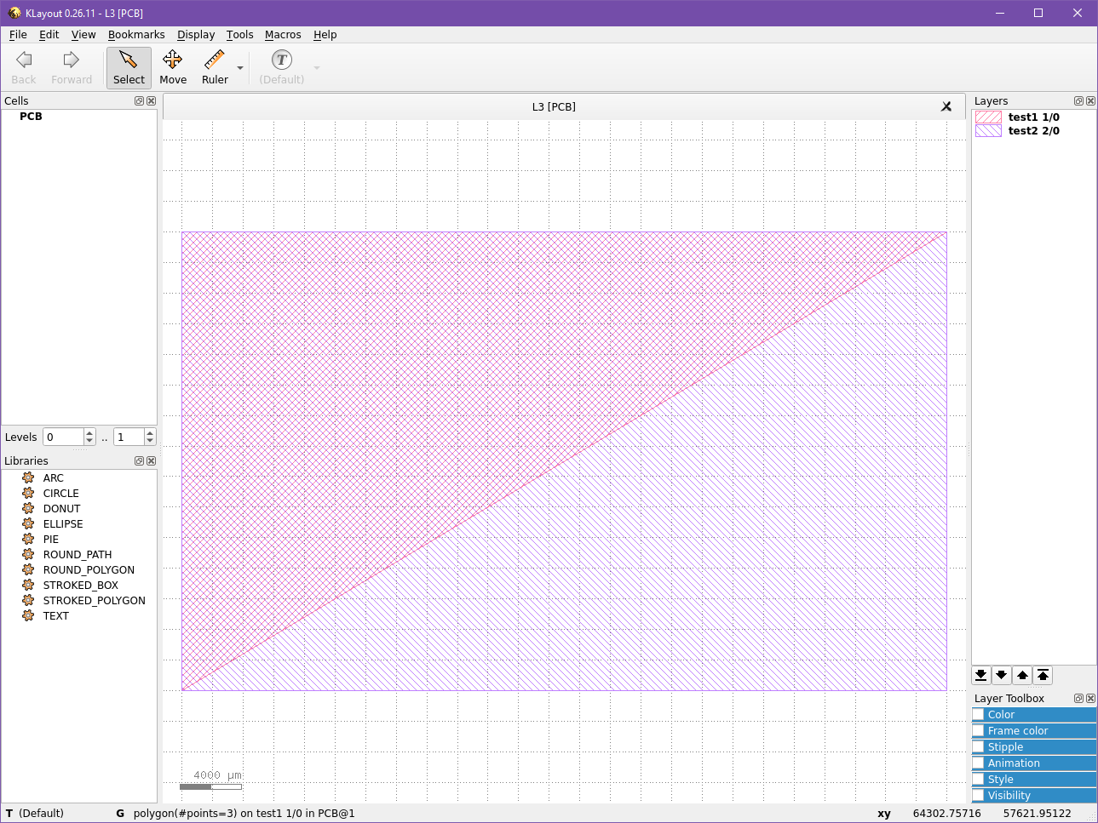
Task: Click the test2 2/0 layer stipple swatch
Action: (x=988, y=130)
